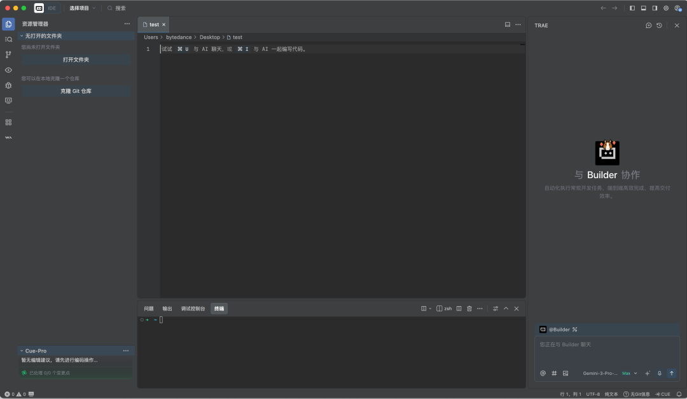
Task: Kill terminal with the trash icon
Action: tap(469, 309)
